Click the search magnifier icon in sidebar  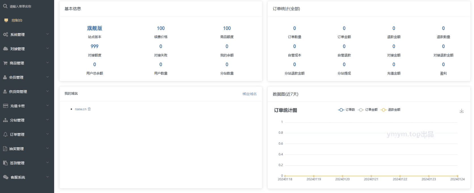pyautogui.click(x=5, y=6)
